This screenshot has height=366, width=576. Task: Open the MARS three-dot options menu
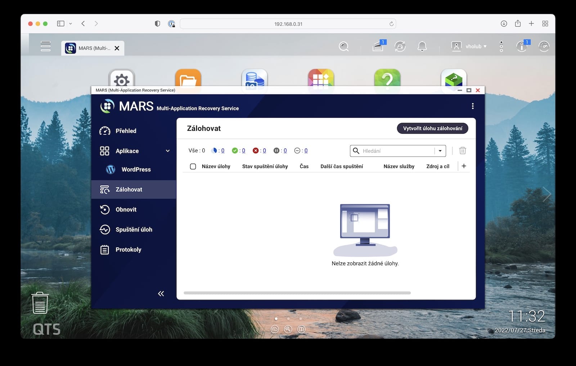pos(473,106)
